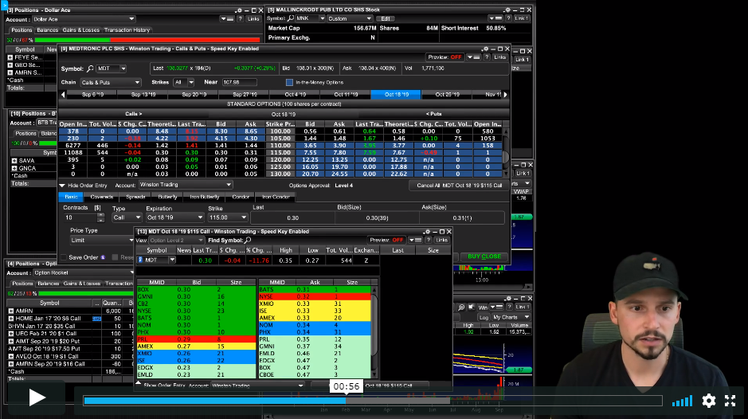Open help in Medtronic option chain window

[487, 57]
